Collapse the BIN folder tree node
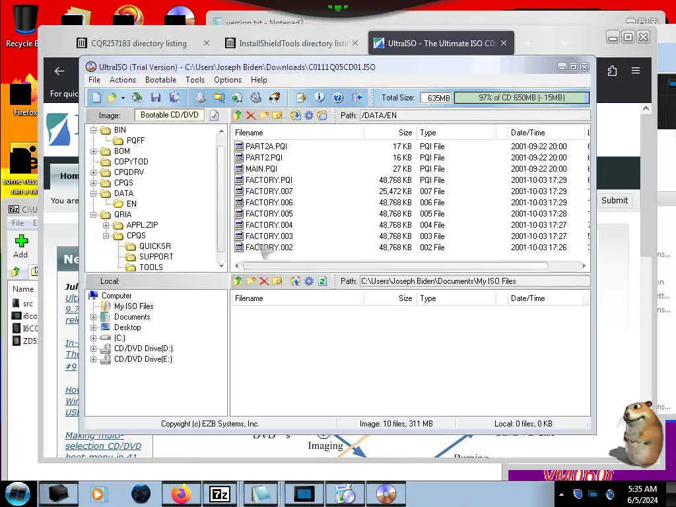This screenshot has width=676, height=507. pos(94,130)
